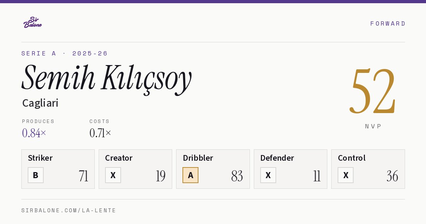Screen dimensions: 426x224
Task: Click the Defender score 11
Action: click(x=317, y=176)
